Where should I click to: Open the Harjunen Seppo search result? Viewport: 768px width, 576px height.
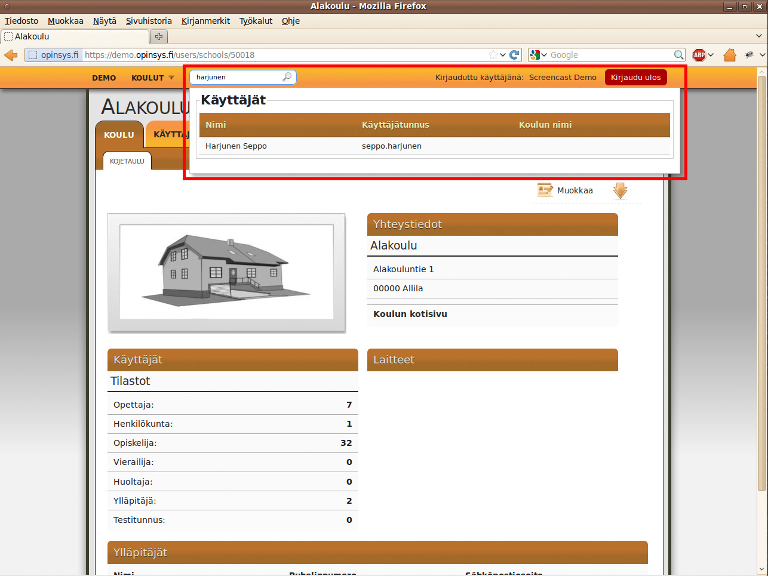(x=236, y=146)
